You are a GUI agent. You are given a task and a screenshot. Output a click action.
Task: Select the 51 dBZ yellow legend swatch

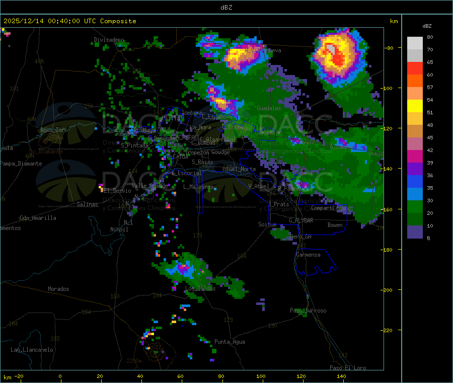point(415,106)
